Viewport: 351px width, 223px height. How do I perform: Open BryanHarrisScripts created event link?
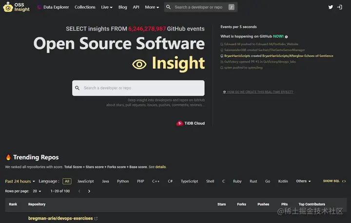coord(277,56)
